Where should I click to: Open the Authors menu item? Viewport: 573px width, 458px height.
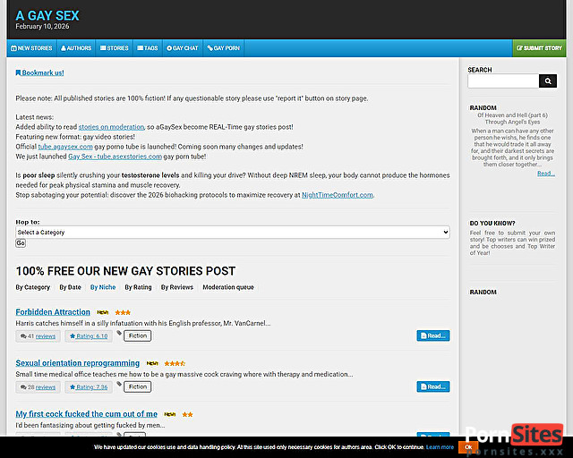76,48
